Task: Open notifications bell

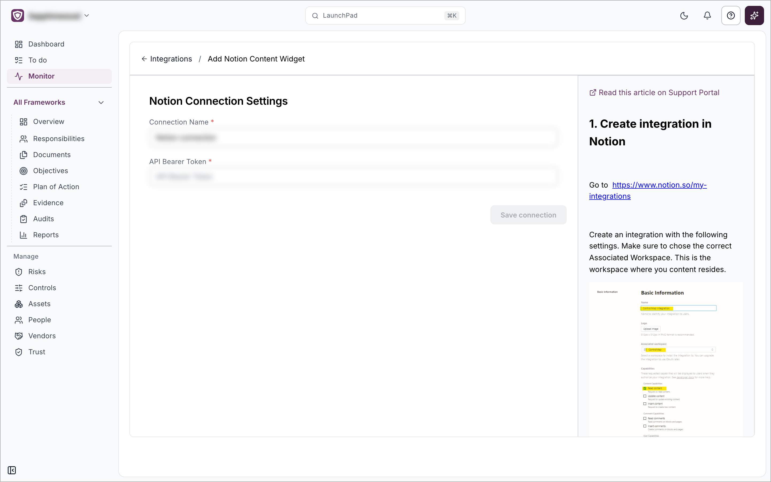Action: coord(707,15)
